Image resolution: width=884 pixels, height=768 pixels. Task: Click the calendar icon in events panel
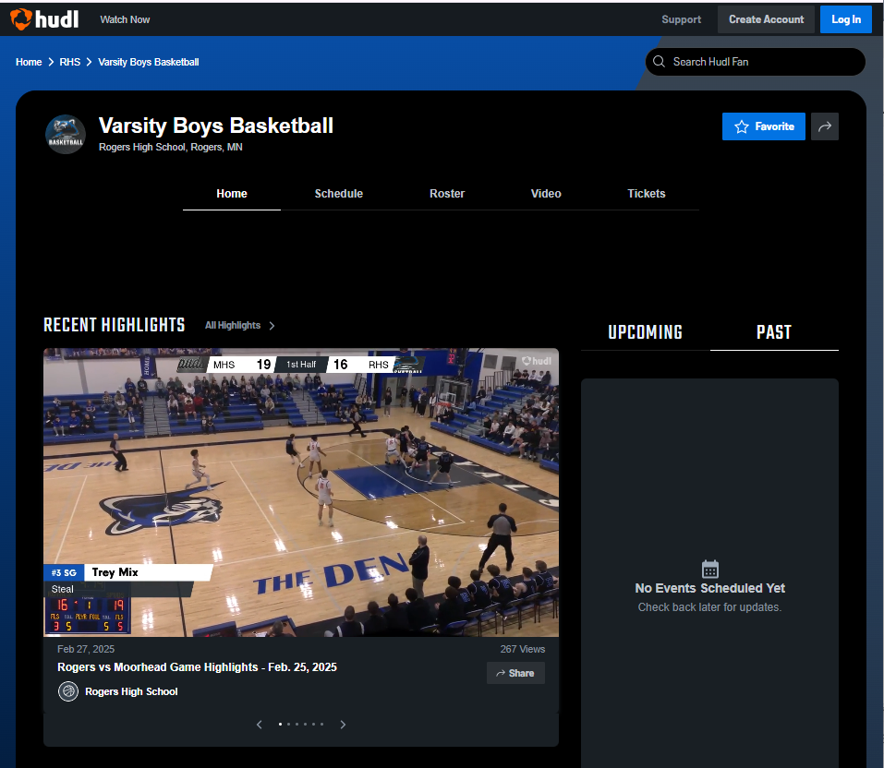(x=709, y=569)
